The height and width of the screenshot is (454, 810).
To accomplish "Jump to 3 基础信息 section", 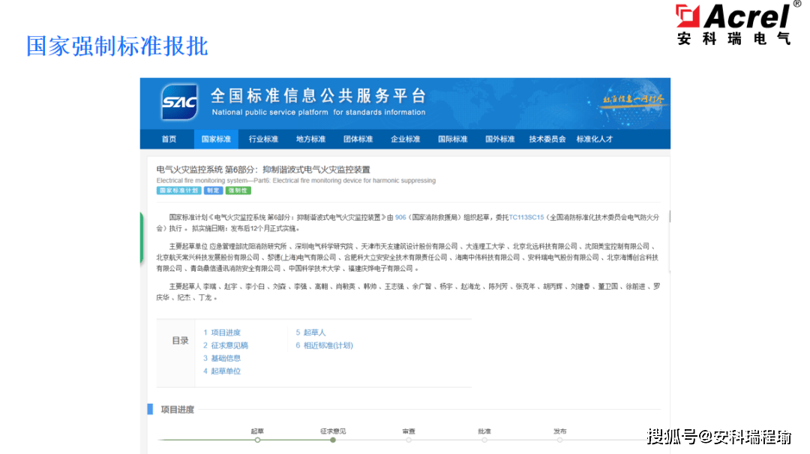I will click(221, 358).
